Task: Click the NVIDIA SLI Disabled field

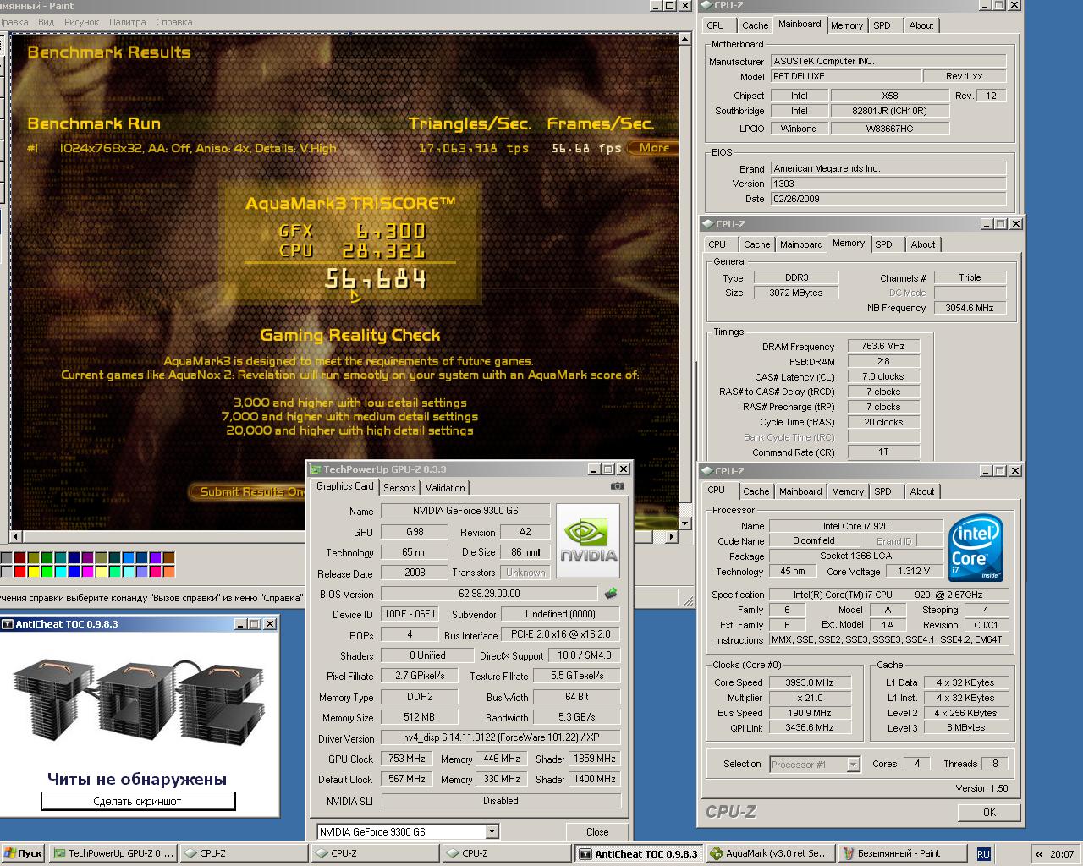Action: tap(501, 801)
